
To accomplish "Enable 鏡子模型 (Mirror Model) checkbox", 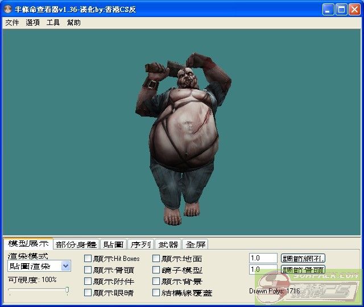I will 156,270.
